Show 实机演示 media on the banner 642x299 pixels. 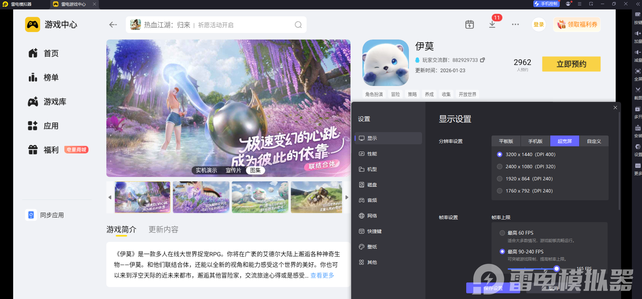pyautogui.click(x=206, y=170)
